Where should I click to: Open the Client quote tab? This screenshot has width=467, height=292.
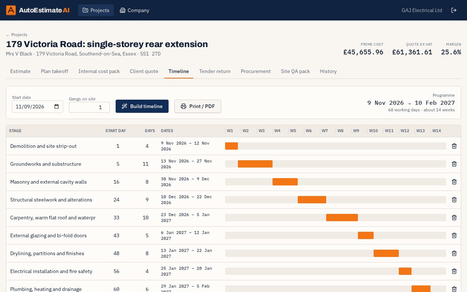coord(144,71)
